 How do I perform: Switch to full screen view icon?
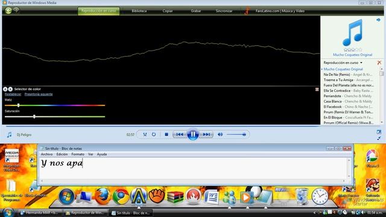[379, 132]
